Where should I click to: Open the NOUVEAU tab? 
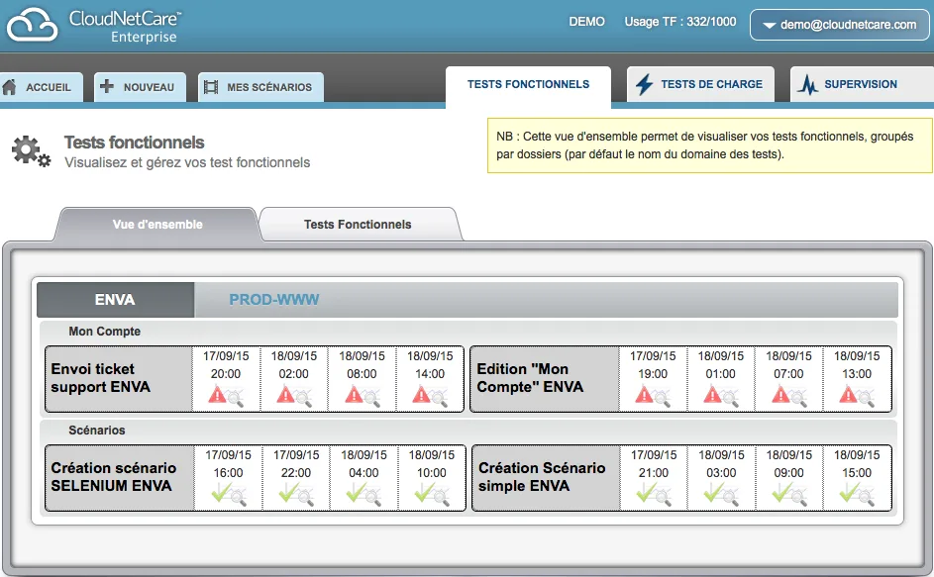point(140,87)
